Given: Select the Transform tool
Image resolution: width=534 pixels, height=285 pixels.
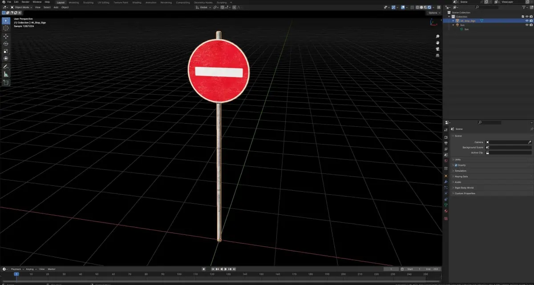Looking at the screenshot, I should [x=6, y=58].
